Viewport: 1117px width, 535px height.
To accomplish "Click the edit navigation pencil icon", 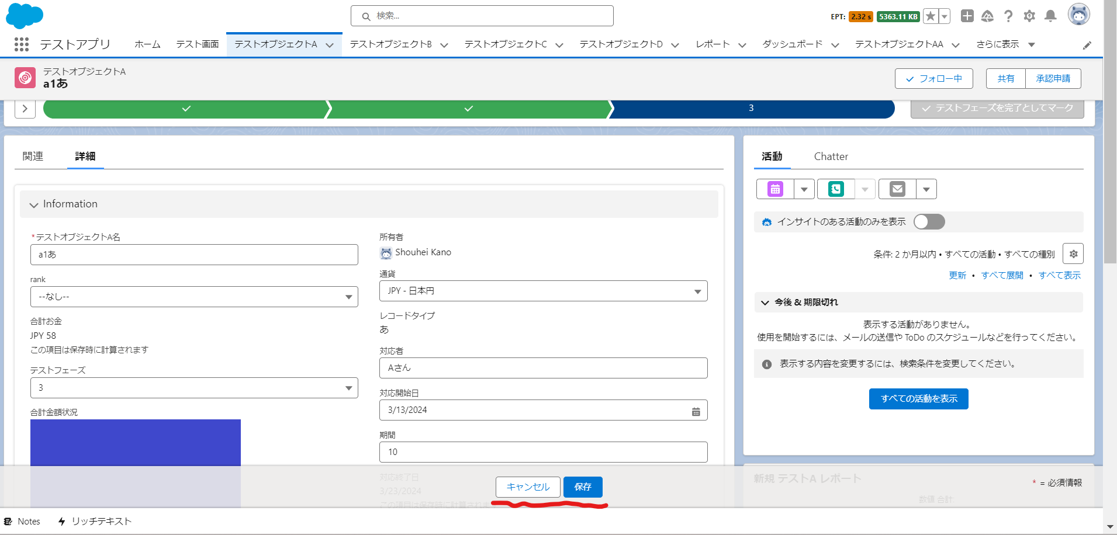I will point(1087,45).
